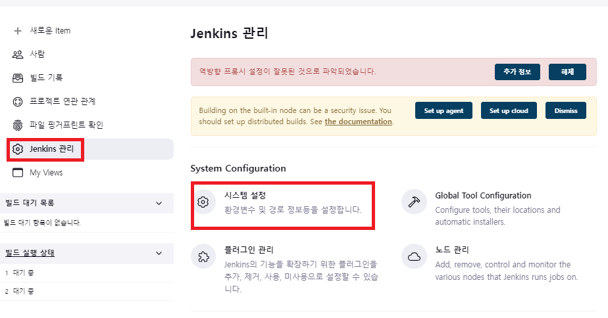
Task: Dismiss the built-in node security notice
Action: [566, 110]
